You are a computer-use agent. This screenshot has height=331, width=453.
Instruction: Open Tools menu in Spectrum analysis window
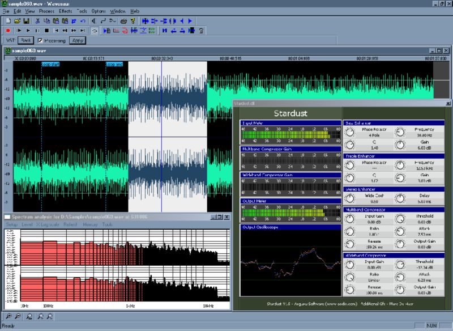click(108, 224)
